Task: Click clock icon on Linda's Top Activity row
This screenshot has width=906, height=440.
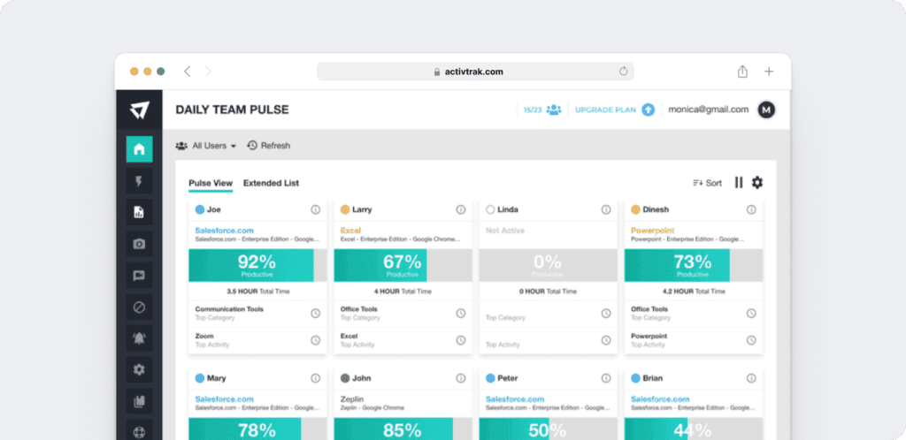Action: (605, 340)
